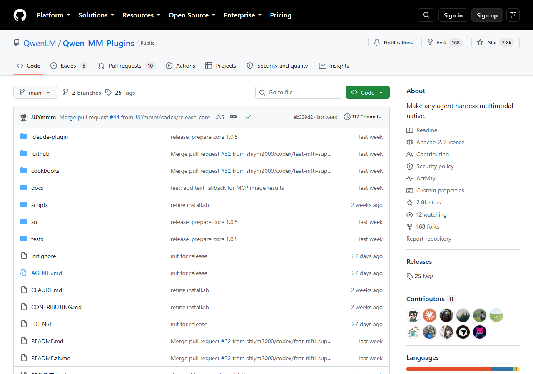
Task: Click the Go to file field
Action: tap(299, 92)
